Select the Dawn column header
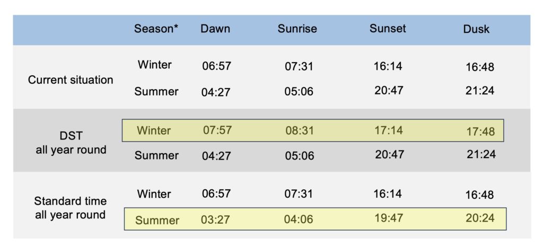Screen dimensions: 543x246 tap(215, 29)
